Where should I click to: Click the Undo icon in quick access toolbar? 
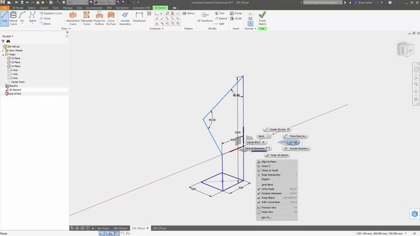pos(28,3)
